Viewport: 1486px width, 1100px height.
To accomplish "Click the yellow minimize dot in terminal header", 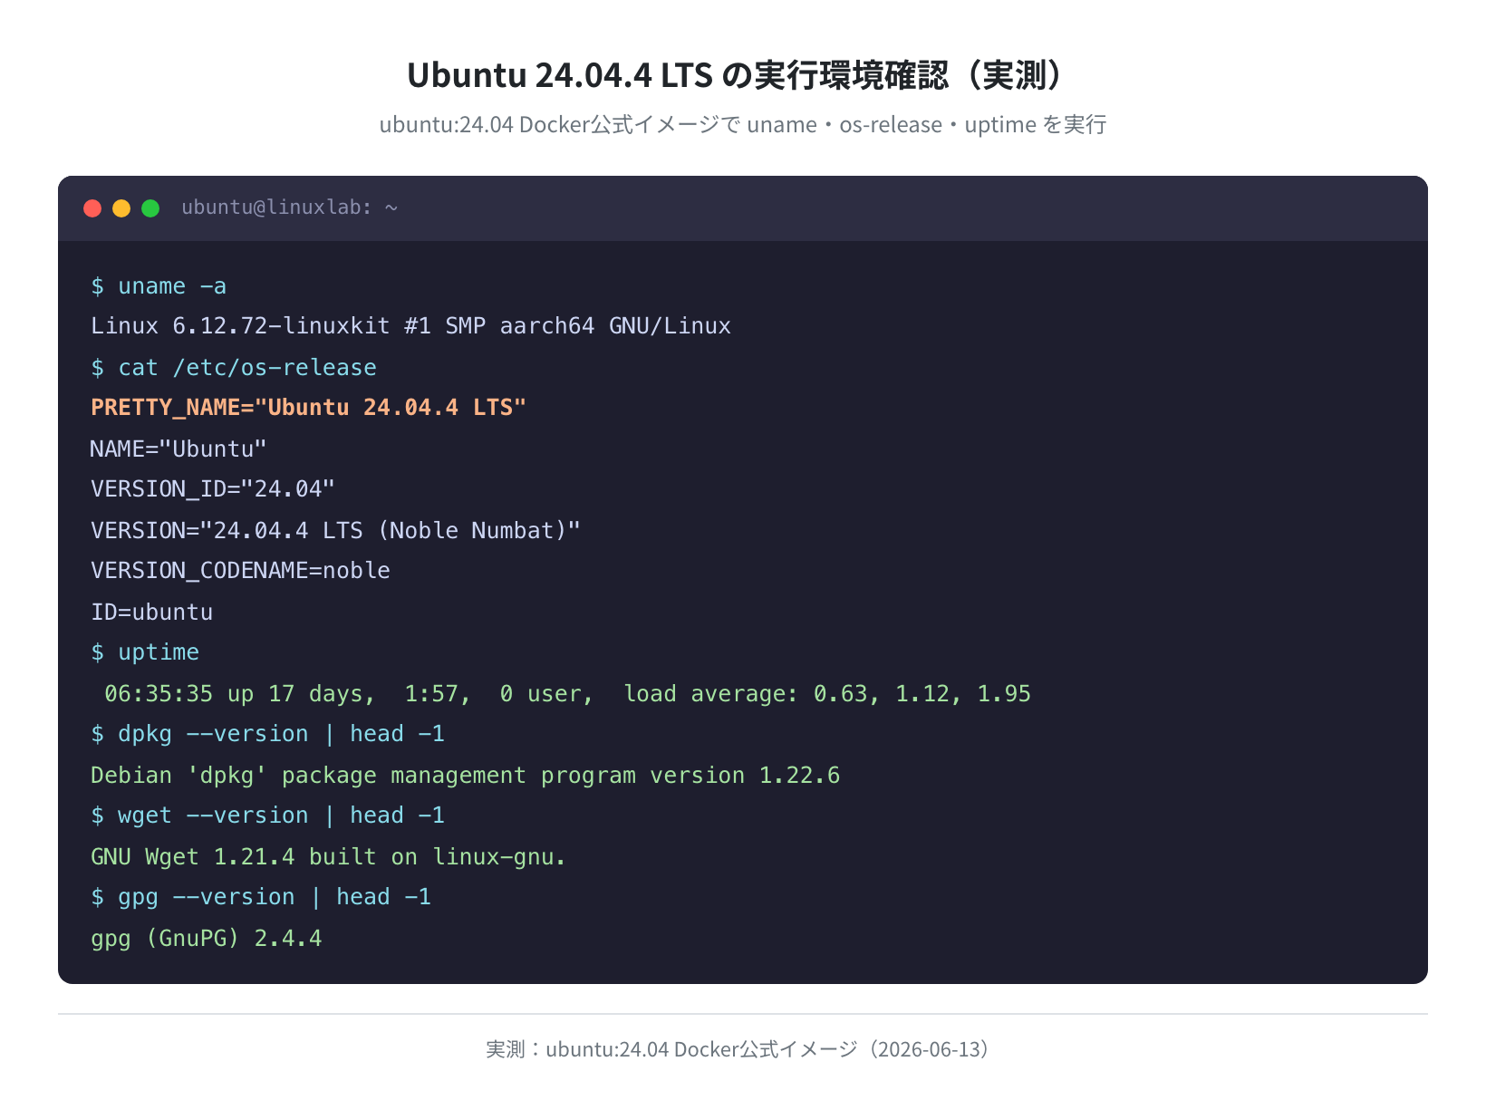I will pyautogui.click(x=121, y=208).
